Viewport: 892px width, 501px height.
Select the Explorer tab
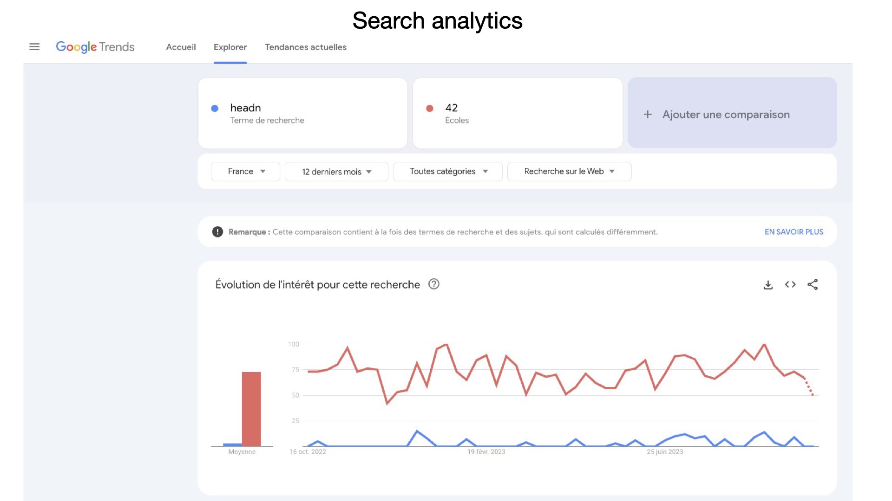coord(230,47)
